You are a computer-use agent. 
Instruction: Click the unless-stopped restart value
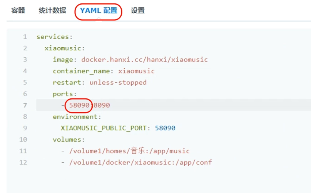coord(118,82)
